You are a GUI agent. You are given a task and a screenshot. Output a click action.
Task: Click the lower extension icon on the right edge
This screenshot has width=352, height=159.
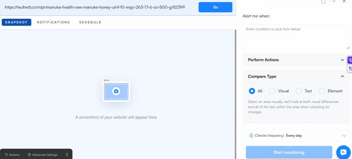click(x=350, y=69)
